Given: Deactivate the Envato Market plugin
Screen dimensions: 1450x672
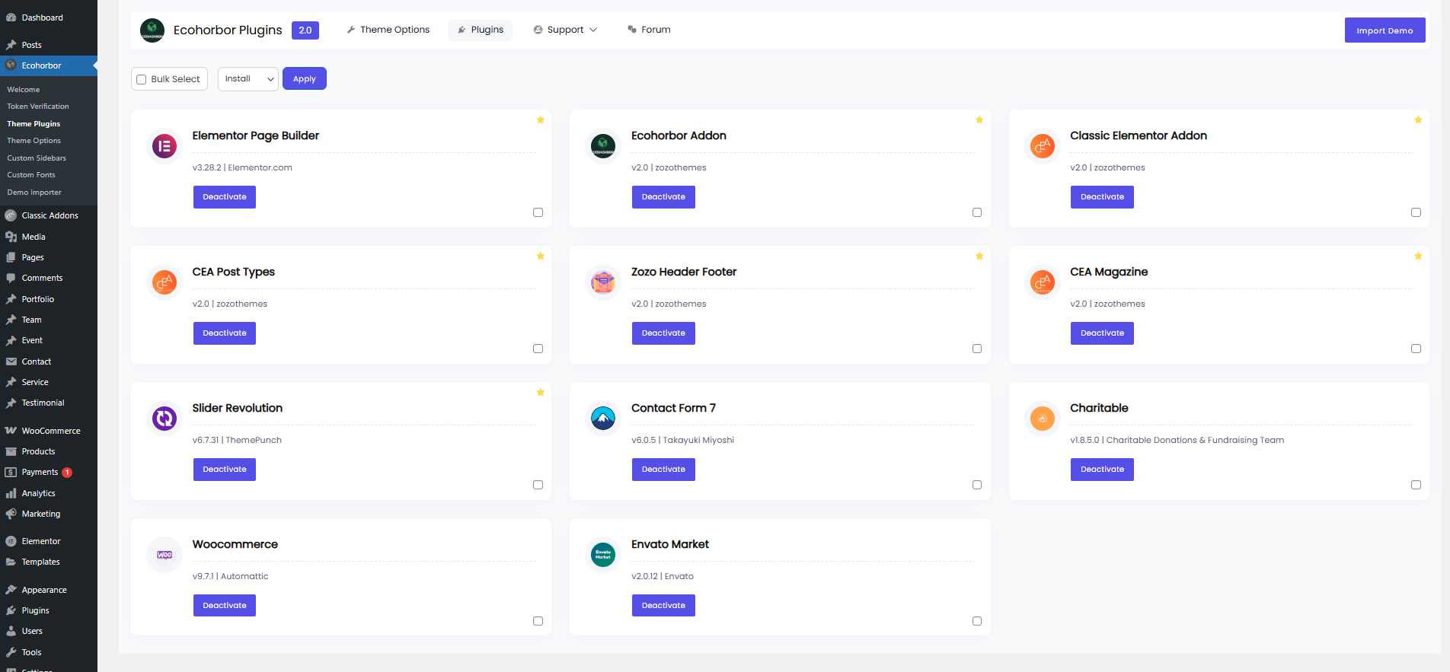Looking at the screenshot, I should (663, 606).
